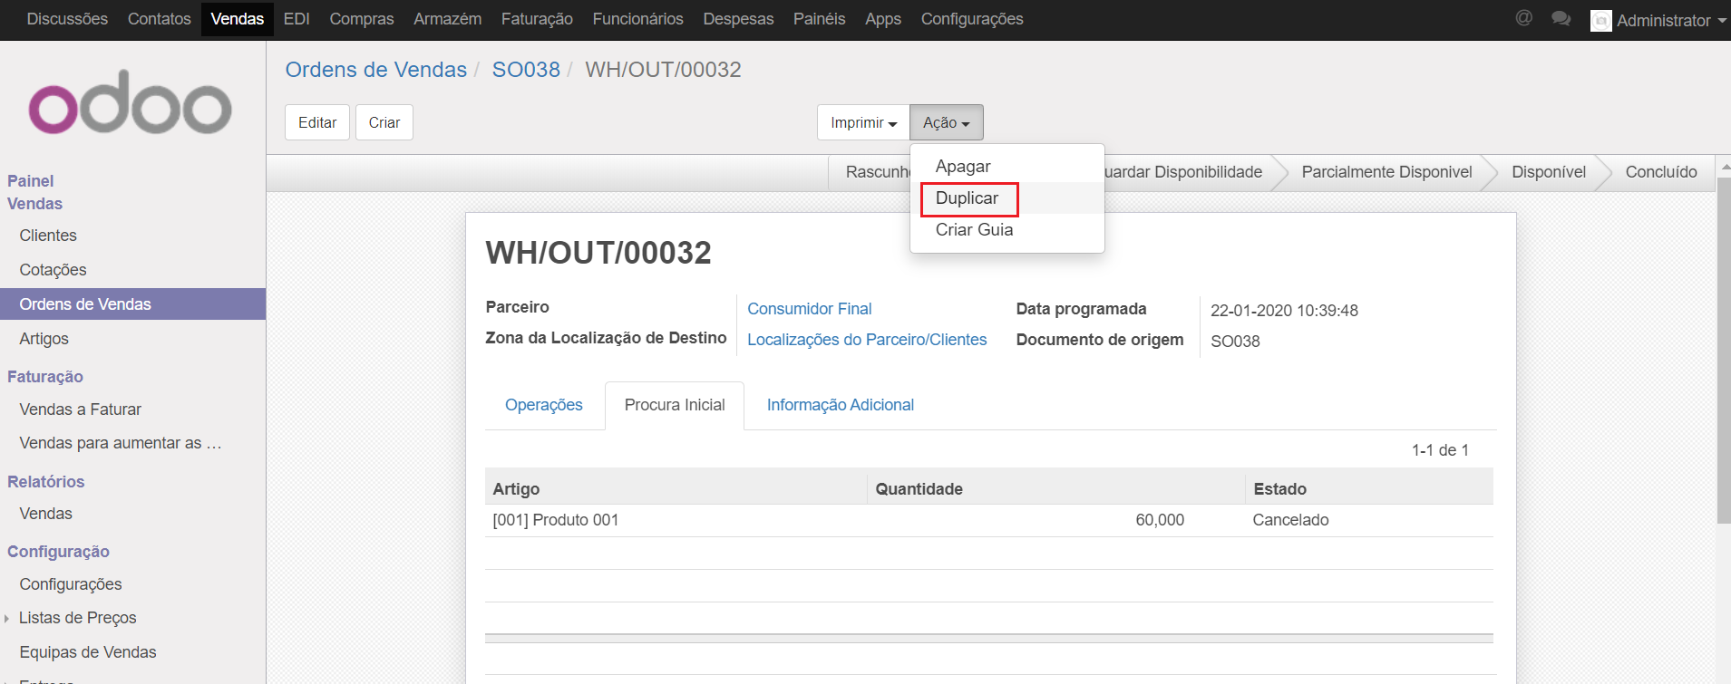Collapse the Ação dropdown menu
Viewport: 1731px width, 684px height.
coord(946,122)
